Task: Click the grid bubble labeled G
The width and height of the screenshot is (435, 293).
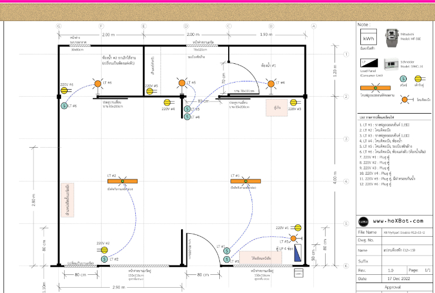Action: pos(59,26)
